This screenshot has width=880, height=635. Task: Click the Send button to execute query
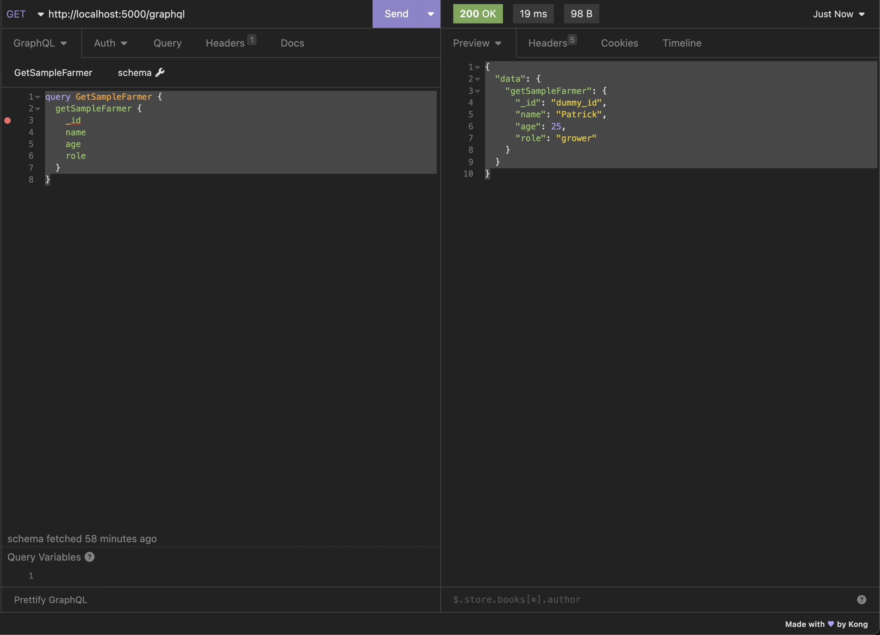(396, 14)
